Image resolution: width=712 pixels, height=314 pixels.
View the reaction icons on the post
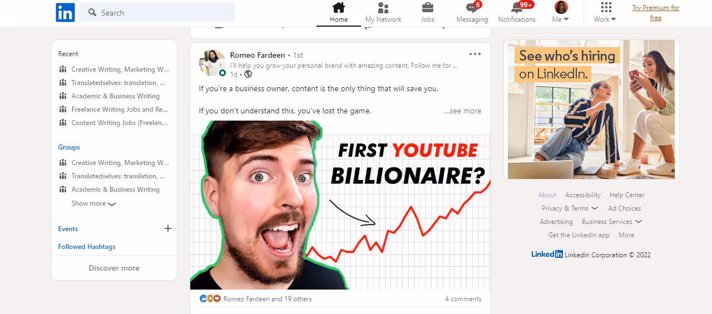click(210, 298)
